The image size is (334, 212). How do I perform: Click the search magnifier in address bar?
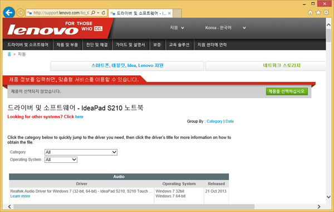click(93, 13)
